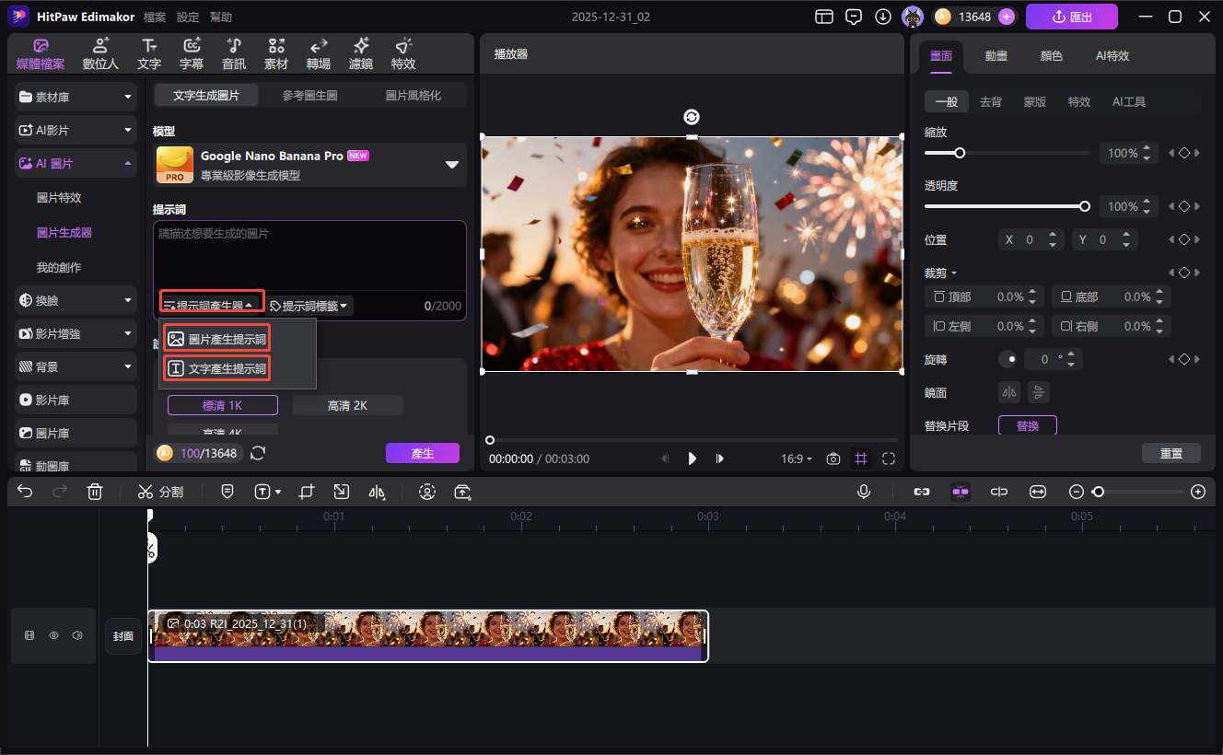Image resolution: width=1223 pixels, height=755 pixels.
Task: Mute the track with the speaker icon
Action: (77, 635)
